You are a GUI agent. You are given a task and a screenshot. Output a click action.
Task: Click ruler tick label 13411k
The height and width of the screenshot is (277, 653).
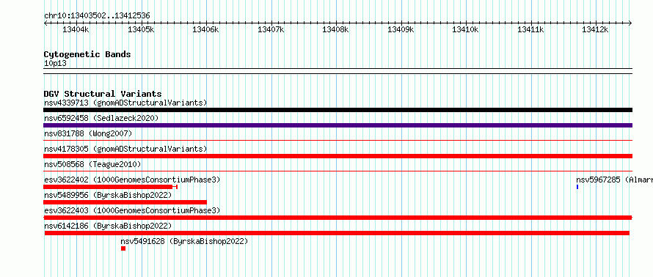coord(530,29)
